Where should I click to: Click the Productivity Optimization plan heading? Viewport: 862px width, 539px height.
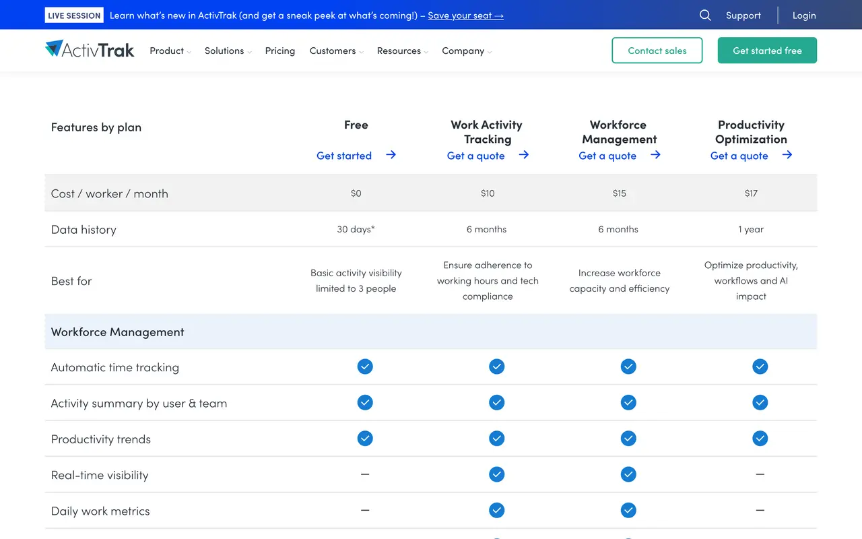pyautogui.click(x=751, y=132)
